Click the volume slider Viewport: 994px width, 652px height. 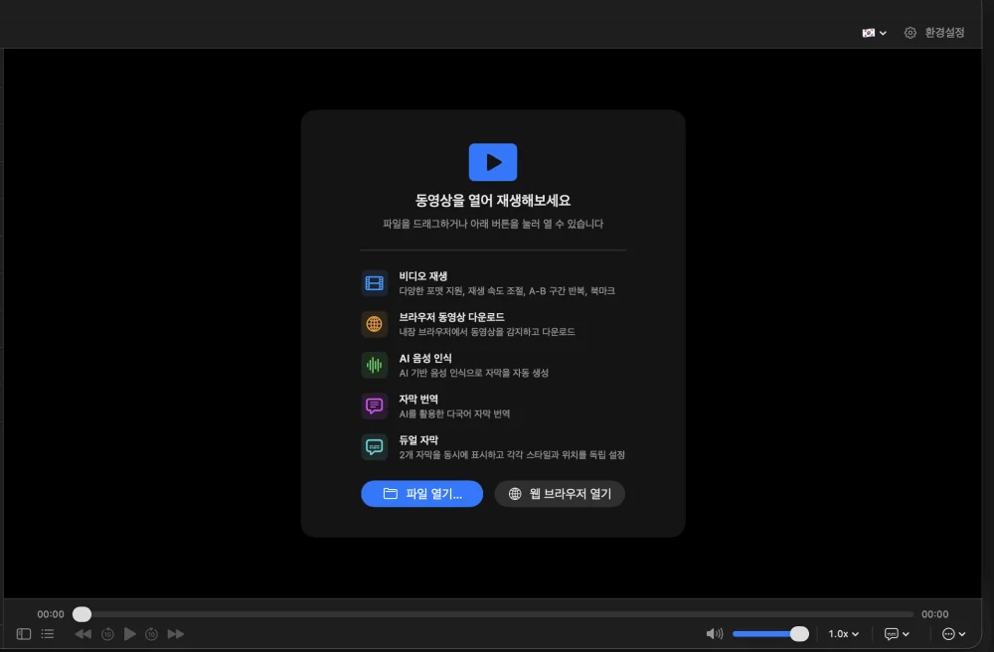coord(770,634)
